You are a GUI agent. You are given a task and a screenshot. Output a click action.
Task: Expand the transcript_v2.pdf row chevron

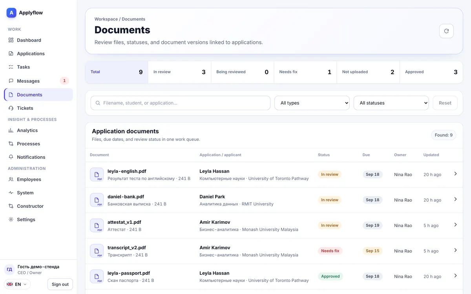(x=455, y=250)
